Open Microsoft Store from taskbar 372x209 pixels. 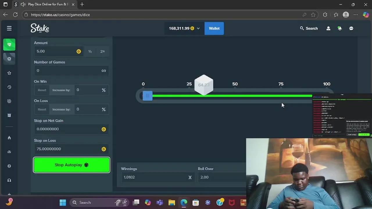pyautogui.click(x=196, y=203)
